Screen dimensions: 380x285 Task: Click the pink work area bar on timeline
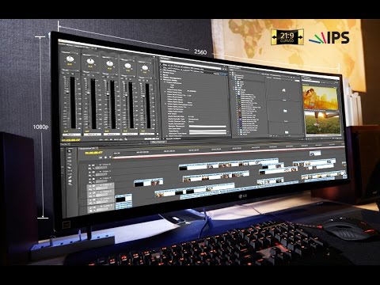click(228, 154)
